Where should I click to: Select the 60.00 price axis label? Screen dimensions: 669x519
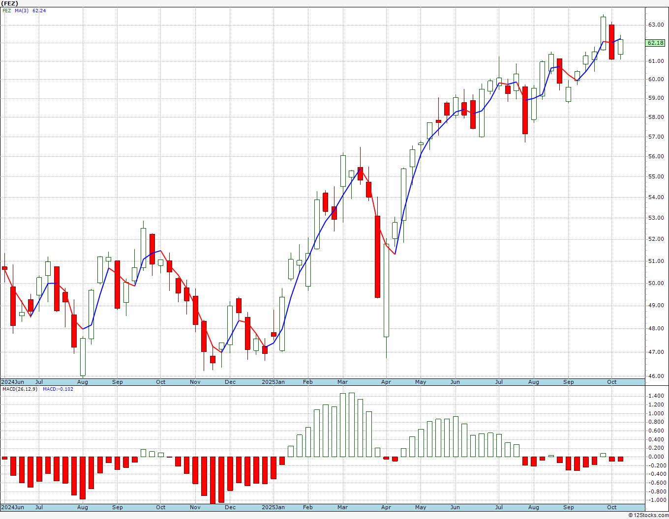[x=655, y=79]
